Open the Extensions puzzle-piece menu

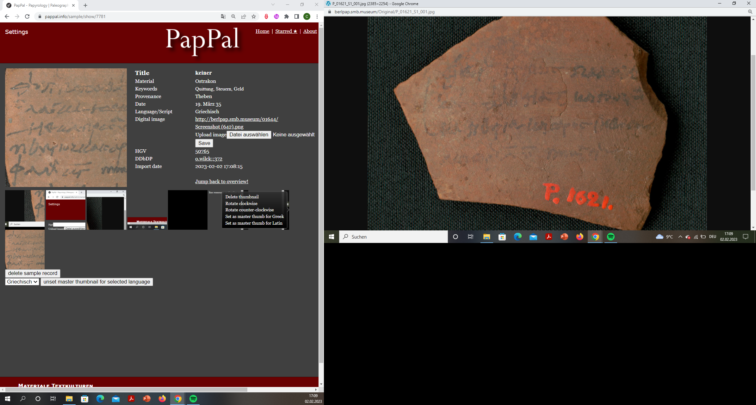pos(287,16)
